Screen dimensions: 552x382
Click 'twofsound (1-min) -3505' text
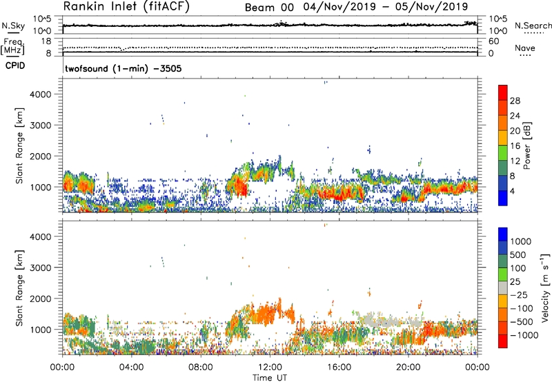(x=124, y=68)
